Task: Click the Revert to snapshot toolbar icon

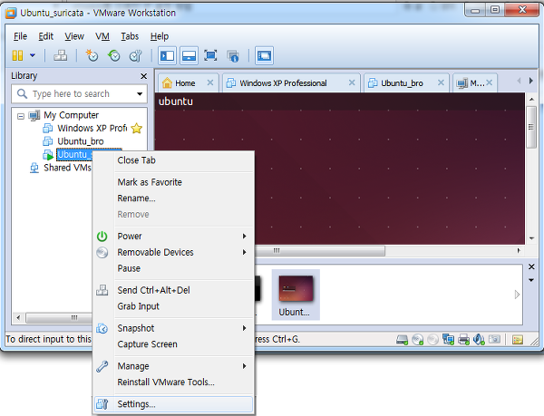Action: click(x=114, y=55)
